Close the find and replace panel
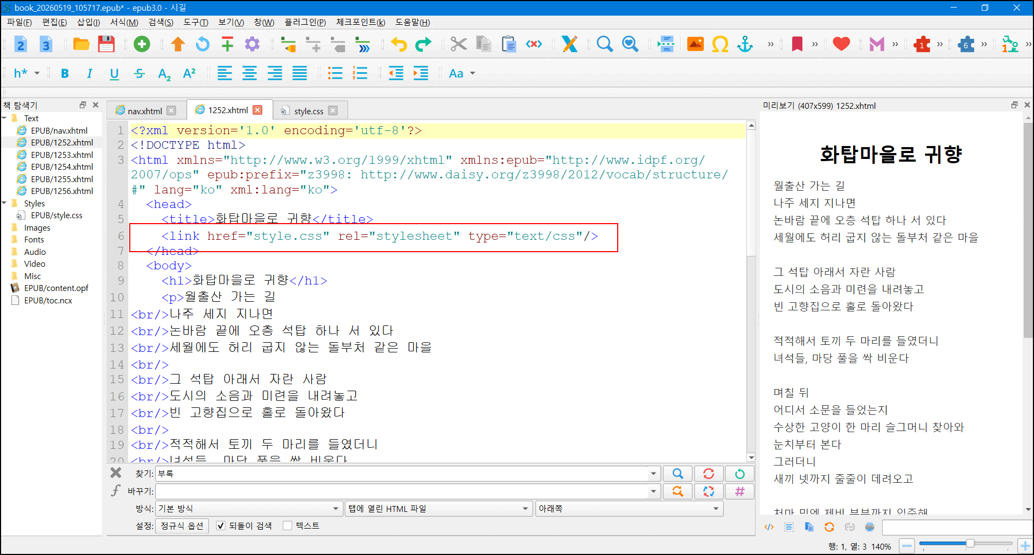Viewport: 1034px width, 555px height. pos(116,473)
